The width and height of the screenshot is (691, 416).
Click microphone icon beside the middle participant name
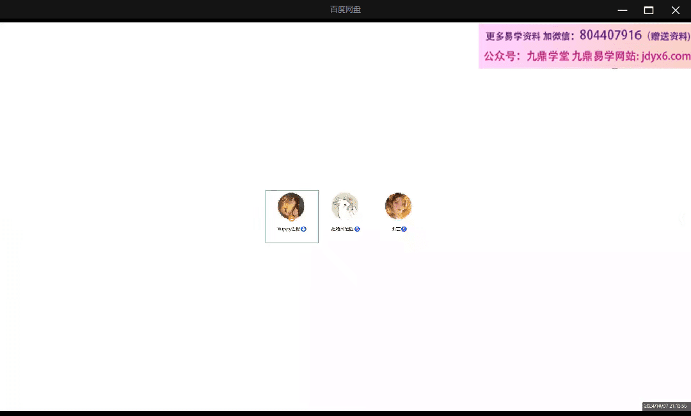pyautogui.click(x=358, y=229)
